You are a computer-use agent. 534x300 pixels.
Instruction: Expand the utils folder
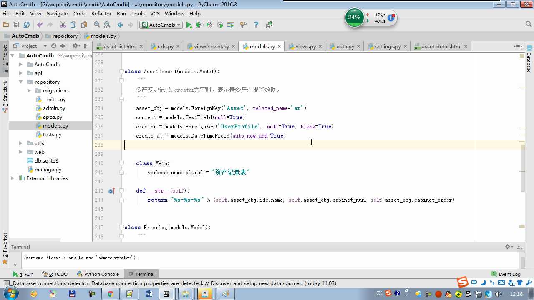coord(20,143)
